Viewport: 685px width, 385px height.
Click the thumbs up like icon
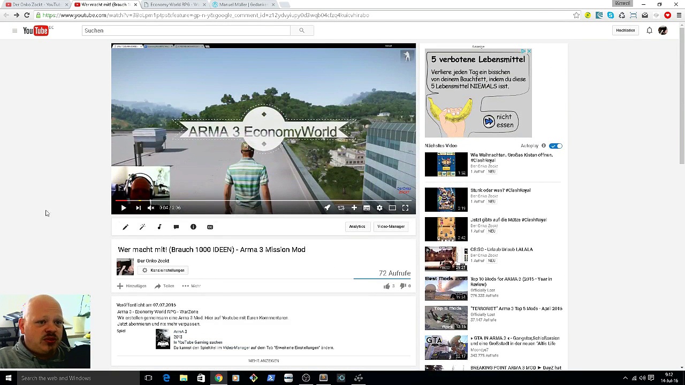(386, 286)
